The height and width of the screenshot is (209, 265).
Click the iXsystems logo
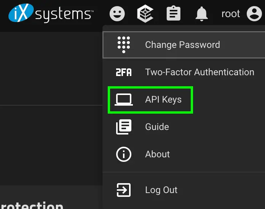[51, 14]
